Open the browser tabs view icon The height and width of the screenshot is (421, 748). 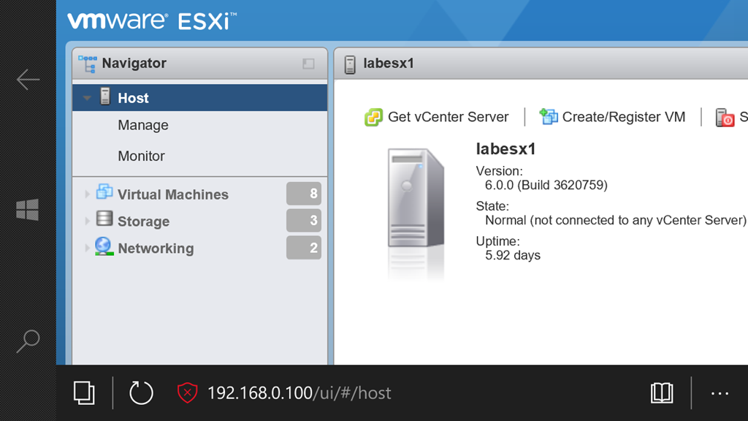84,392
